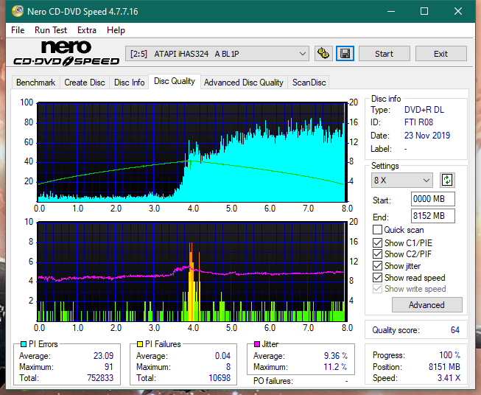Image resolution: width=481 pixels, height=395 pixels.
Task: Uncheck Show C1/PIE option
Action: point(377,242)
